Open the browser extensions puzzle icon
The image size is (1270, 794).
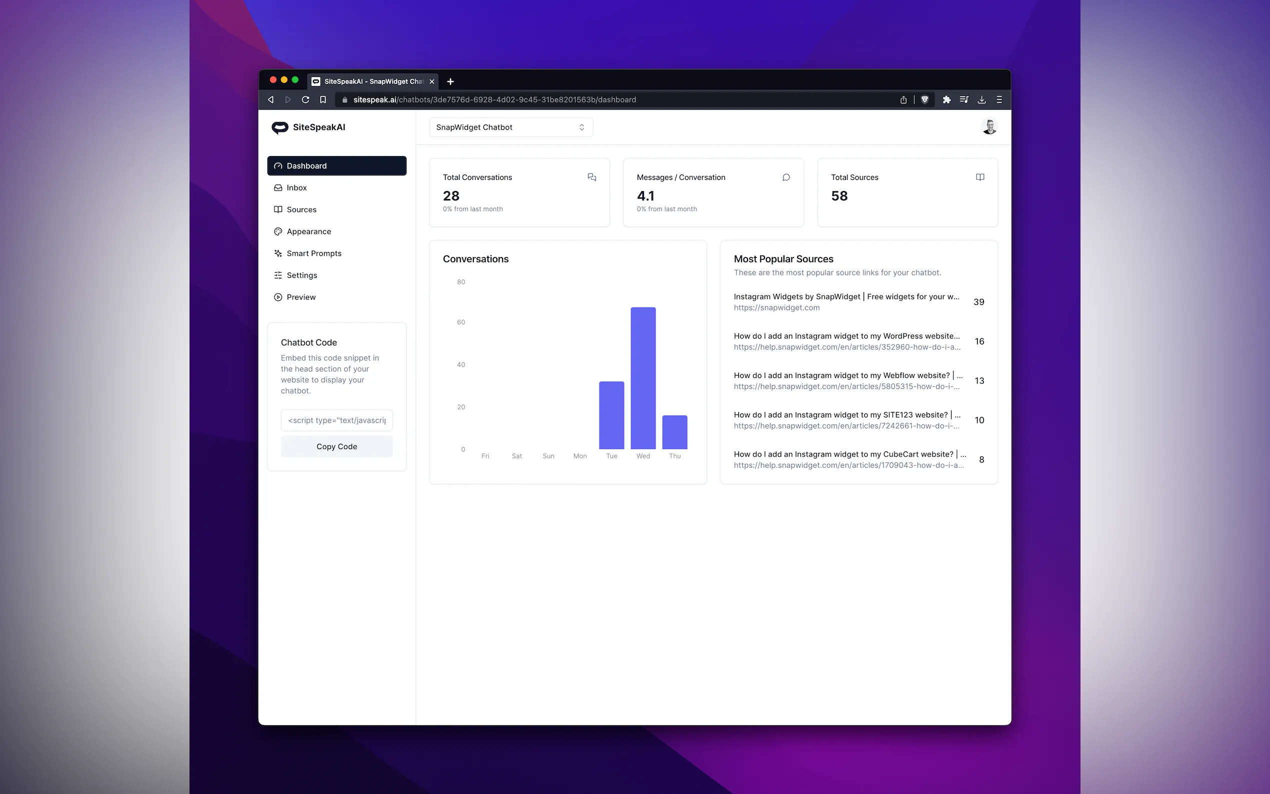(946, 100)
